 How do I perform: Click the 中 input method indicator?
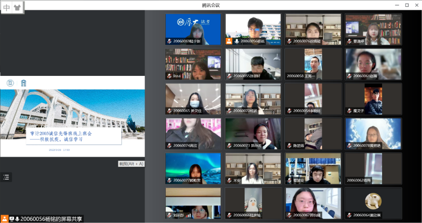(7, 7)
